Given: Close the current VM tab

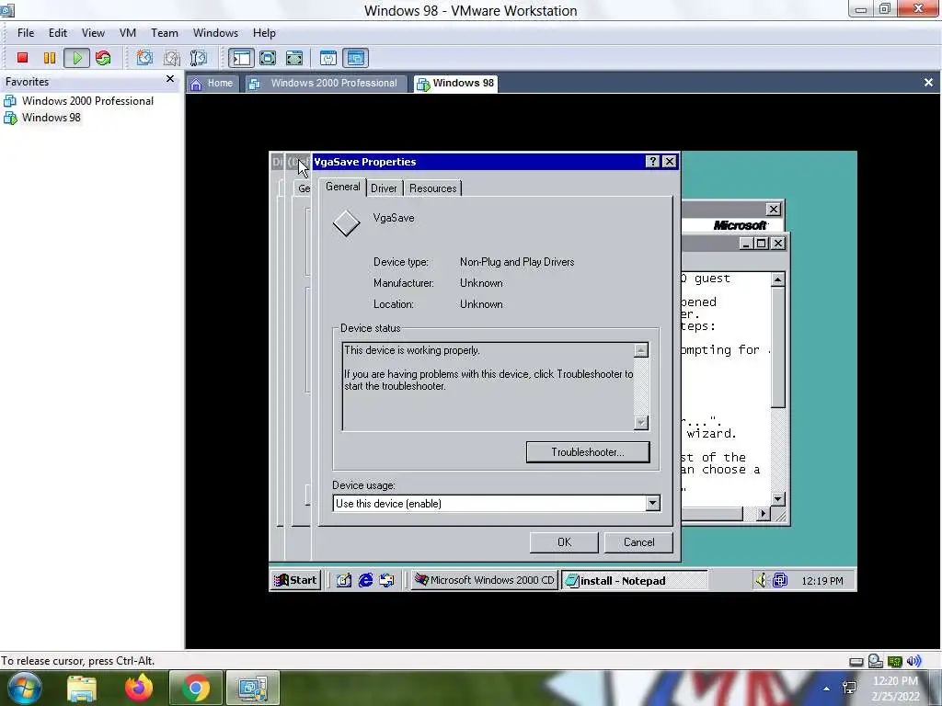Looking at the screenshot, I should coord(928,82).
